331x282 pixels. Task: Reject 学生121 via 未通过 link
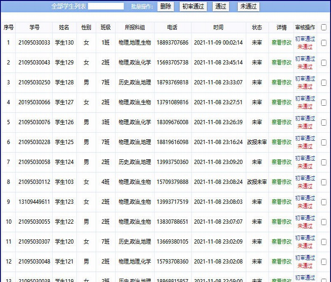[x=305, y=265]
